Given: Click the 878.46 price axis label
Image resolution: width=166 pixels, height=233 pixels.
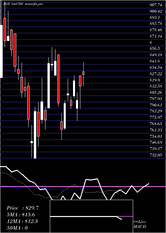Looking at the screenshot, I should point(156,30).
